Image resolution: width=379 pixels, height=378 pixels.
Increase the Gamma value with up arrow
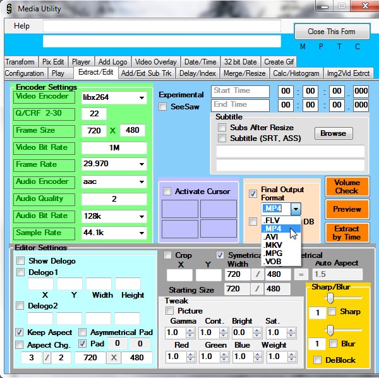190,331
